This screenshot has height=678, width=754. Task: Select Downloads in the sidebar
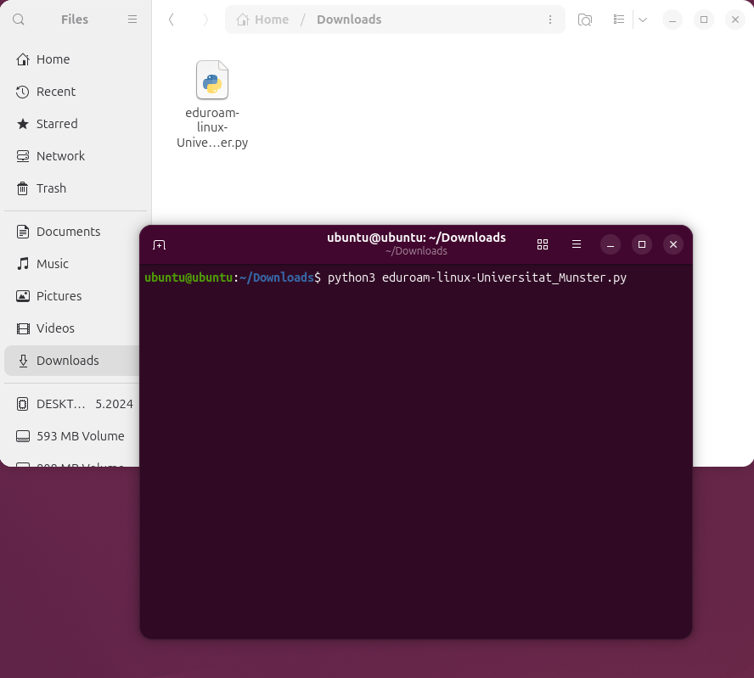72,361
